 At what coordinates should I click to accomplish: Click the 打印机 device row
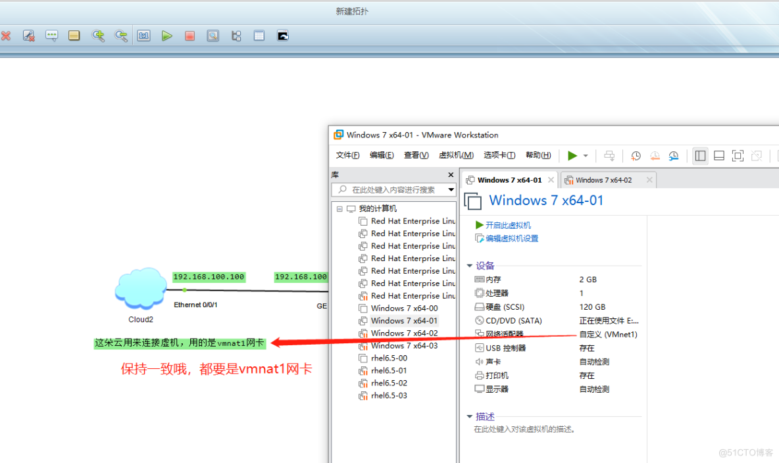pyautogui.click(x=557, y=376)
